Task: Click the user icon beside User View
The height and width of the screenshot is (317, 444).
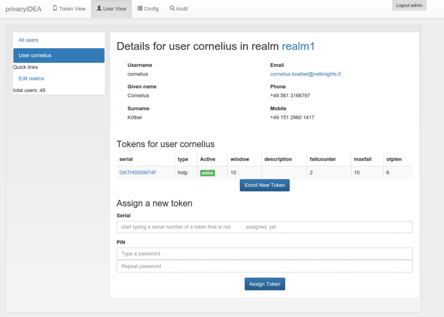Action: (99, 8)
